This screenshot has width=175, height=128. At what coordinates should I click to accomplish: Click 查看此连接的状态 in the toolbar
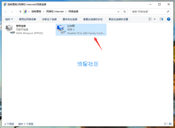93,19
